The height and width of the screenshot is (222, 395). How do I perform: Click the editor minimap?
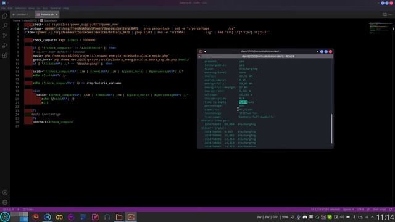click(x=380, y=28)
